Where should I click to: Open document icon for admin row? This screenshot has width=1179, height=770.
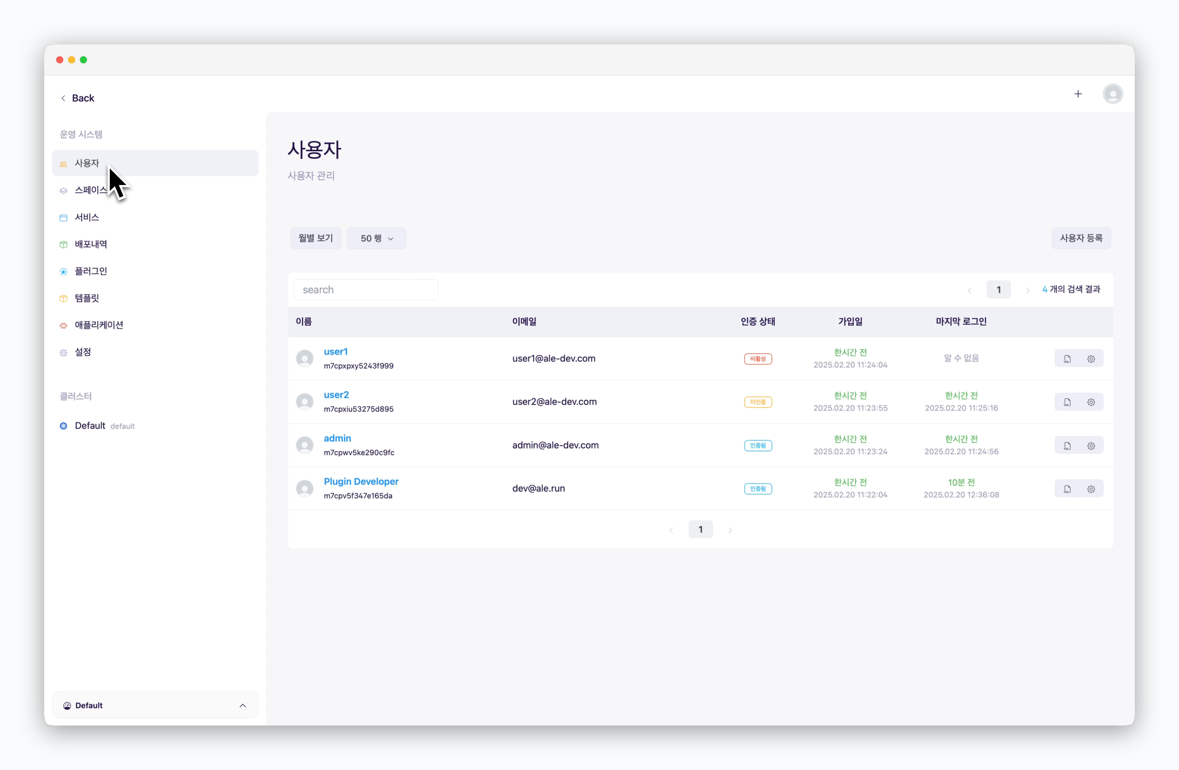(1067, 446)
